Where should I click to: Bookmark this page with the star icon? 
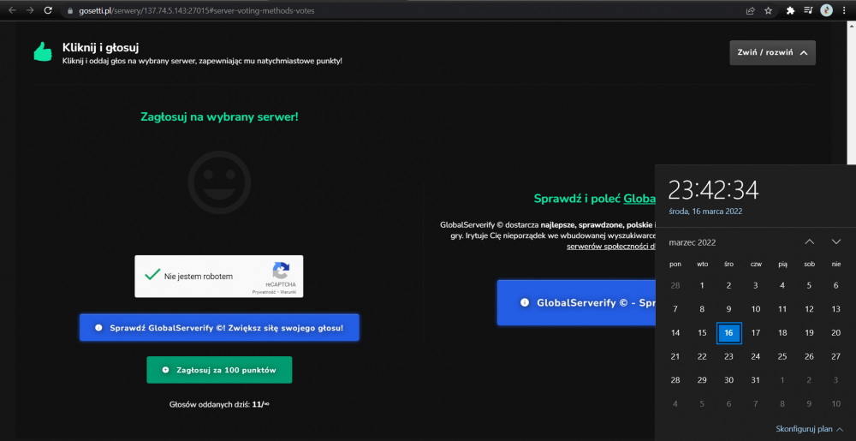point(768,10)
